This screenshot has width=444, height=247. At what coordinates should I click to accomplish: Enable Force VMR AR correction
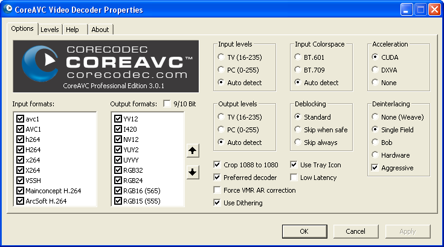click(217, 190)
